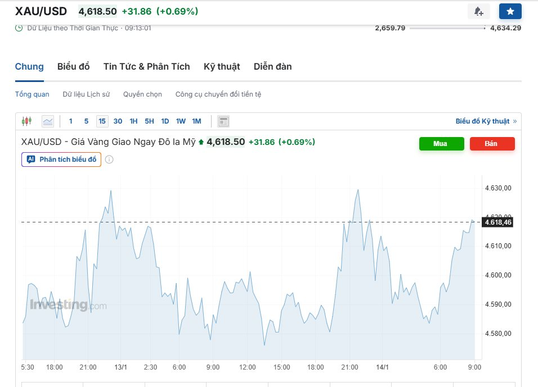Open the news overlay icon in chart toolbar
538x387 pixels.
tap(223, 121)
